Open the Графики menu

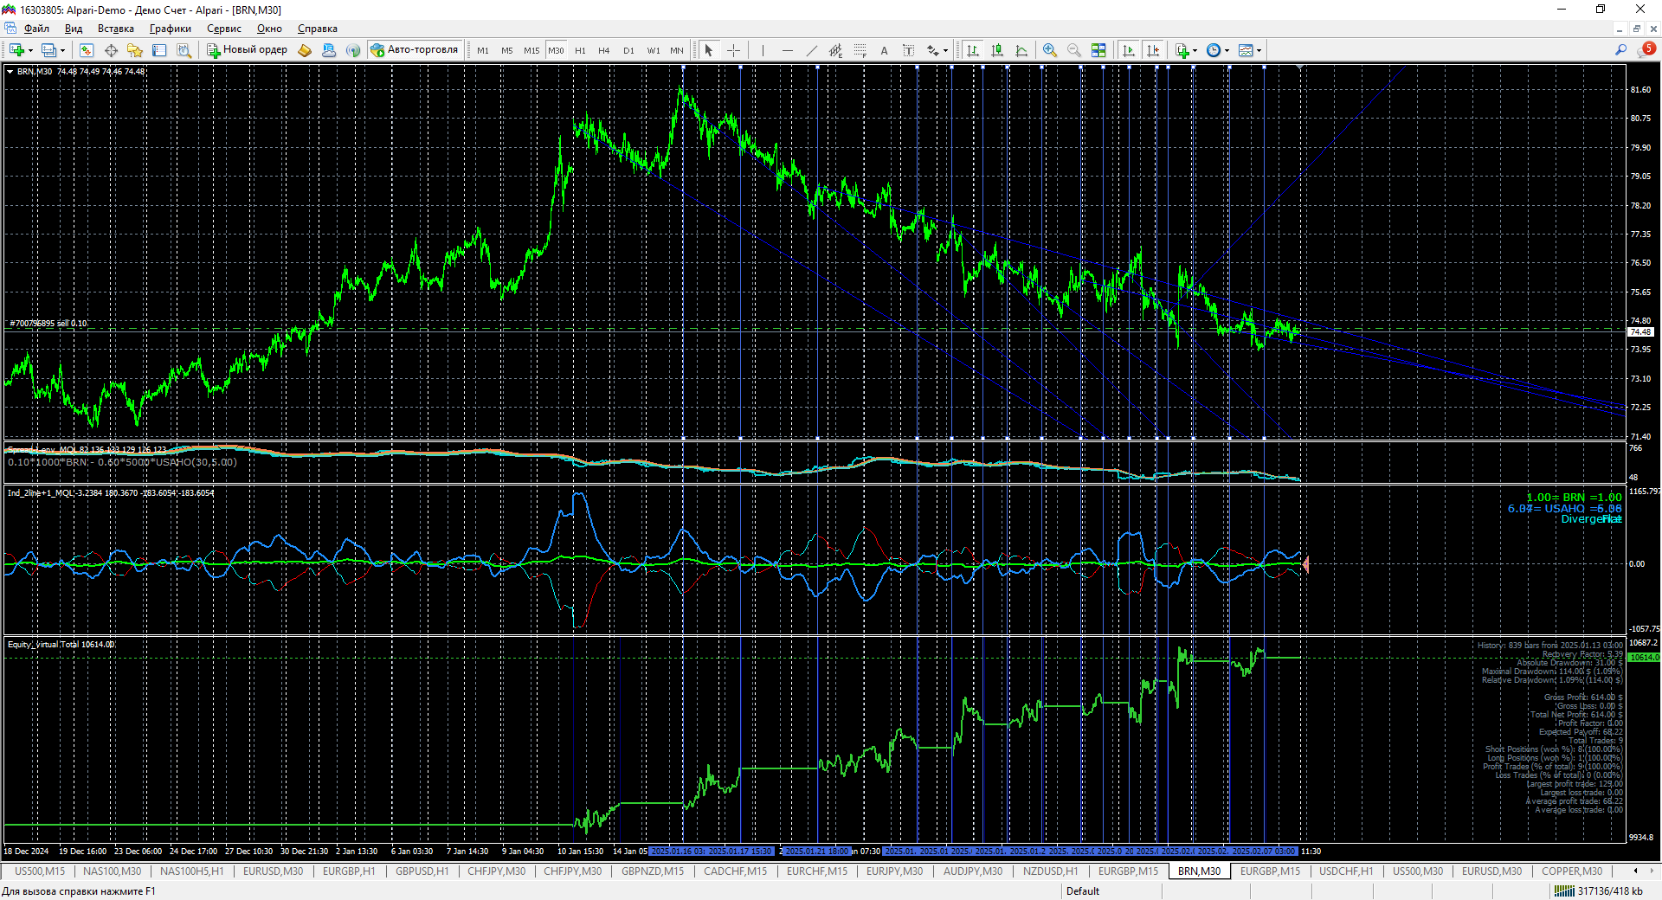coord(170,29)
